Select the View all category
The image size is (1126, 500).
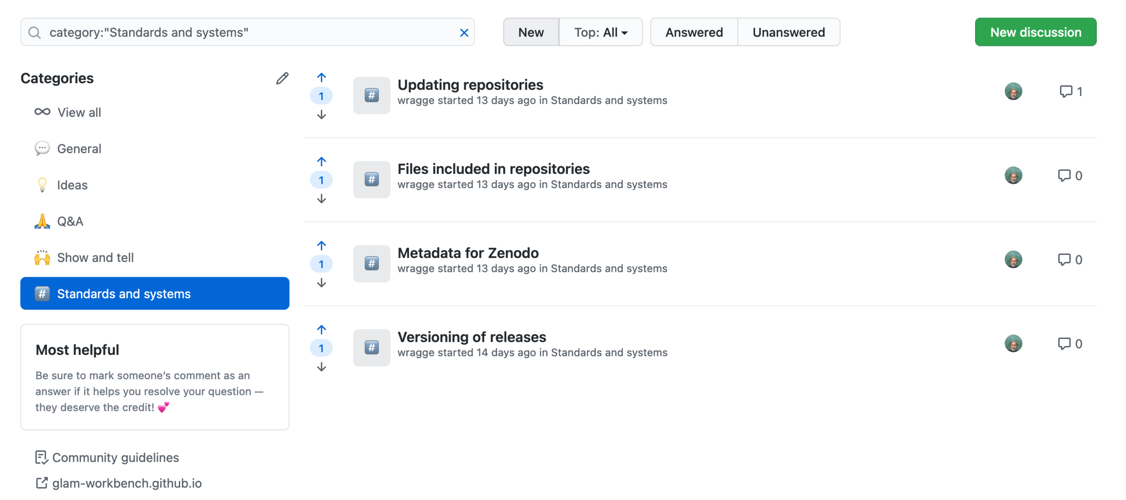pyautogui.click(x=79, y=112)
